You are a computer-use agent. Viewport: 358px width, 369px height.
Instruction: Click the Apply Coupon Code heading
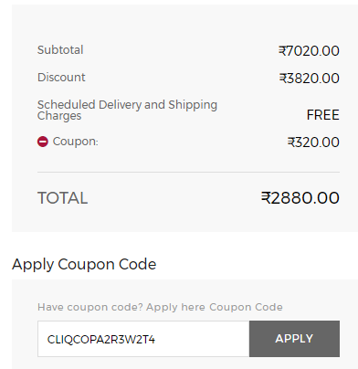pyautogui.click(x=84, y=264)
